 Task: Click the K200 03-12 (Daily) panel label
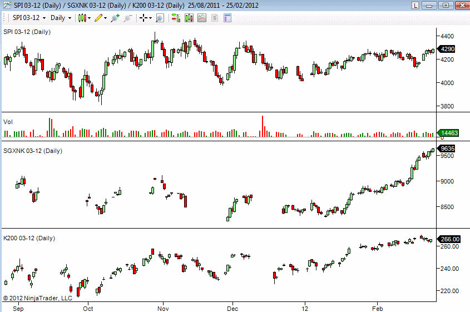point(29,238)
